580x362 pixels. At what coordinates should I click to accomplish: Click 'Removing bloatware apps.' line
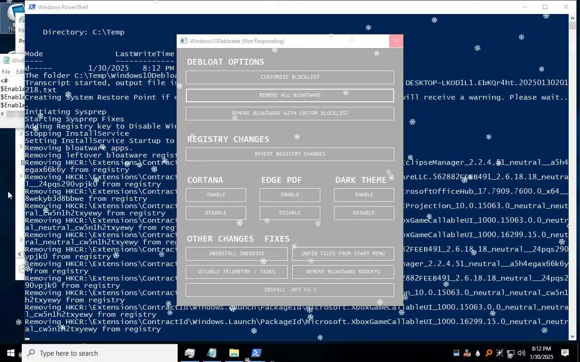click(x=79, y=148)
